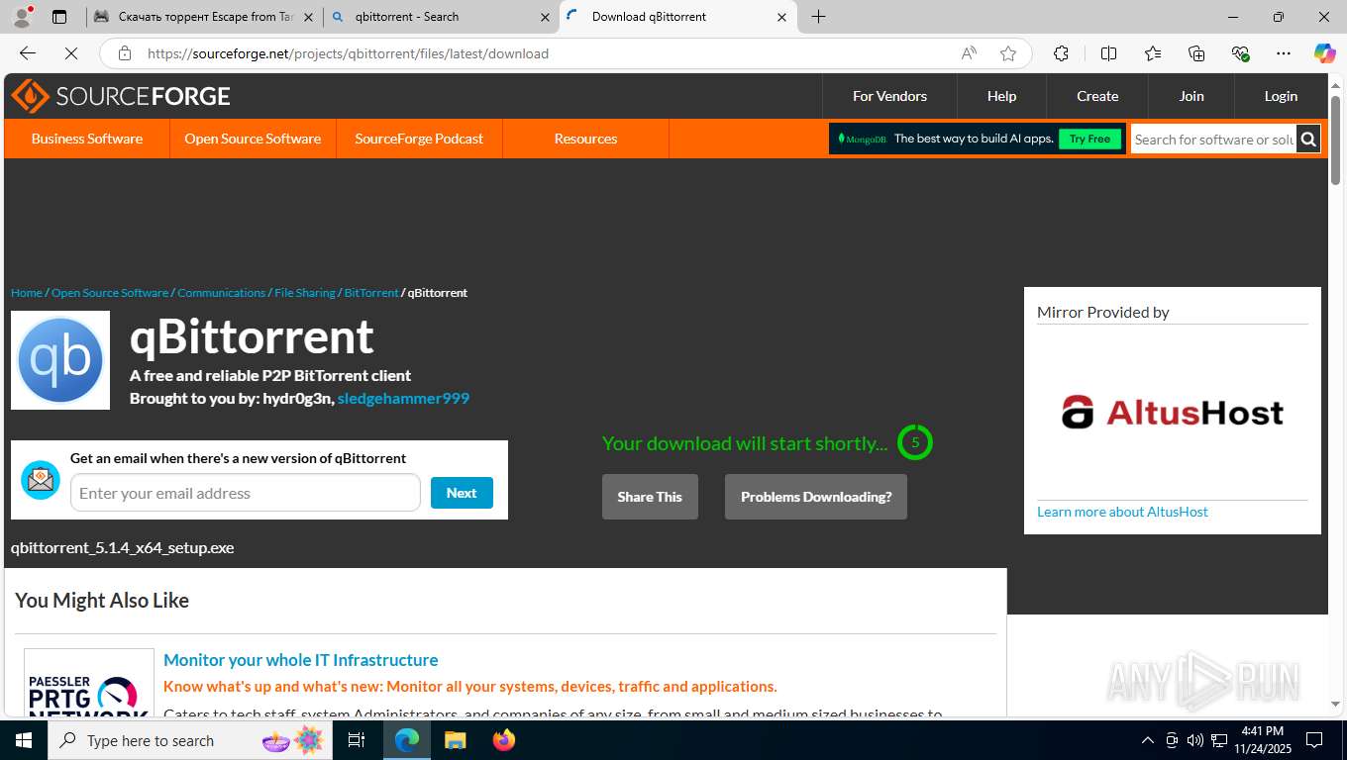The height and width of the screenshot is (760, 1347).
Task: Select the Download qBittorrent tab
Action: (x=677, y=17)
